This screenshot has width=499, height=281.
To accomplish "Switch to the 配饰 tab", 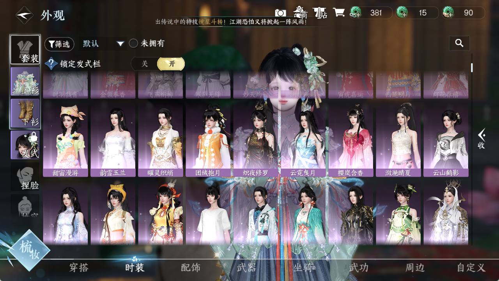I will tap(191, 267).
